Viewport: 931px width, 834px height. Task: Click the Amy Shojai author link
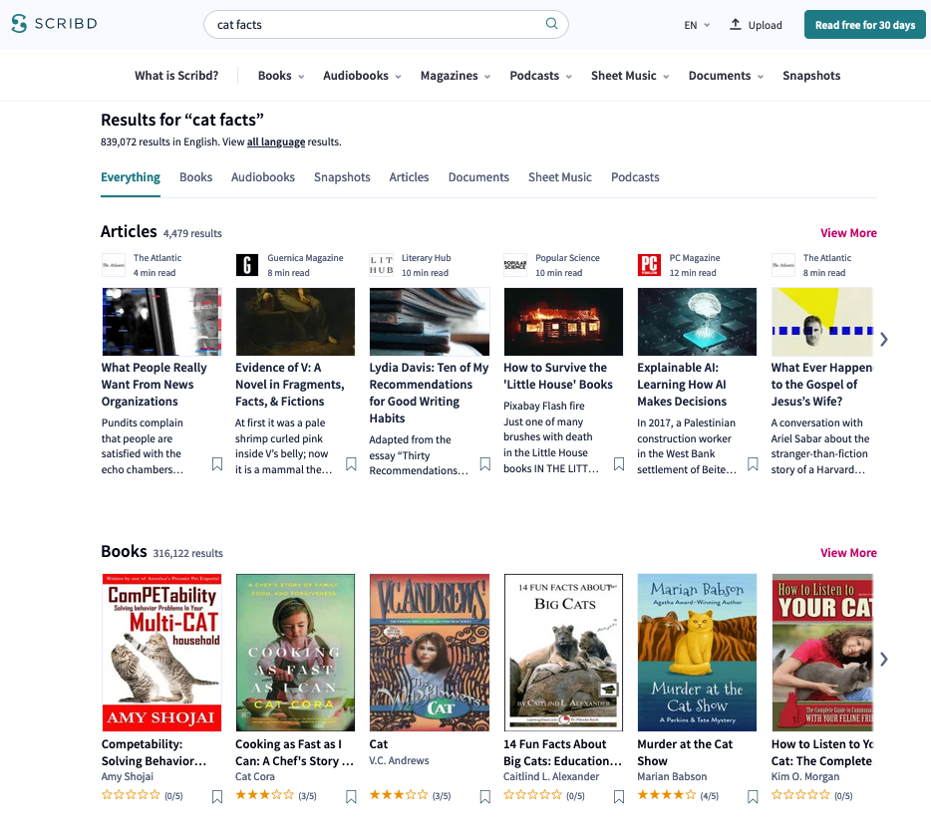[x=127, y=776]
